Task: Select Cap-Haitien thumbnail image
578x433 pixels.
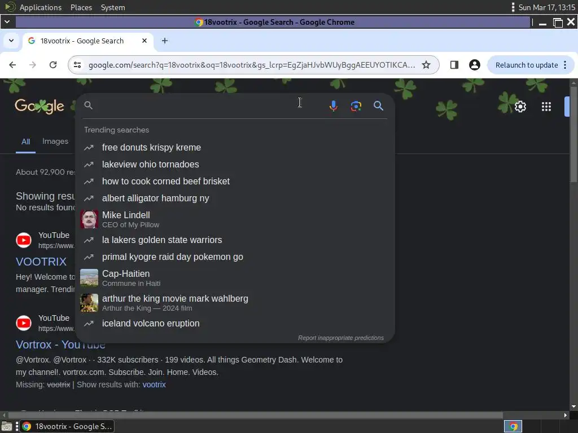Action: coord(89,278)
